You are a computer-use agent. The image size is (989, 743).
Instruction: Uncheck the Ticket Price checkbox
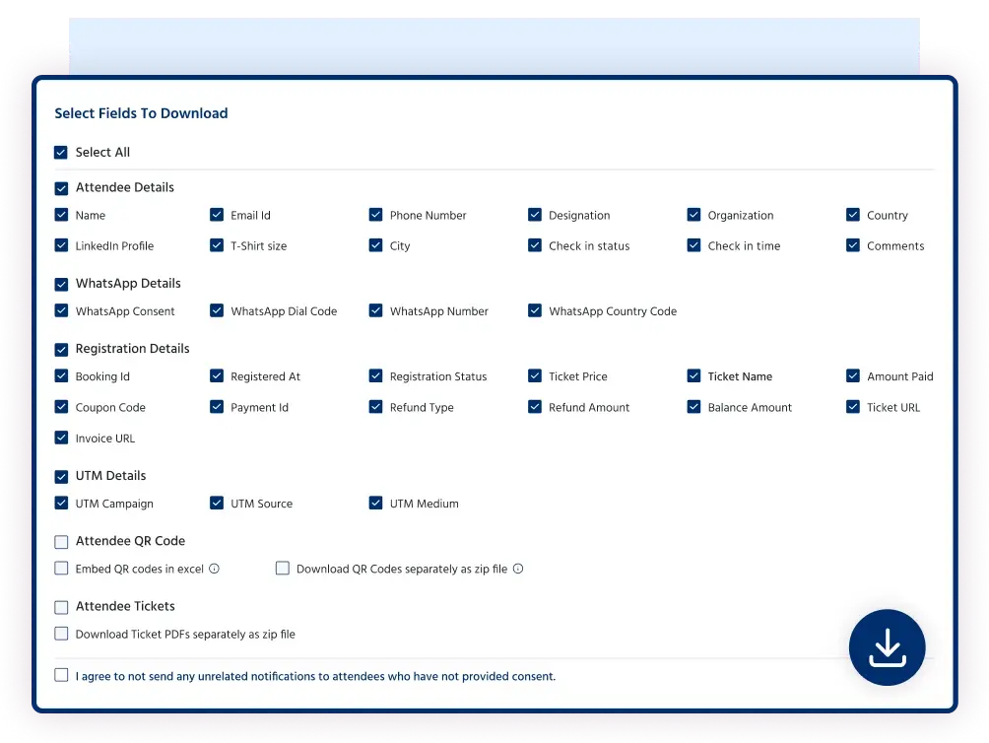[x=535, y=375]
